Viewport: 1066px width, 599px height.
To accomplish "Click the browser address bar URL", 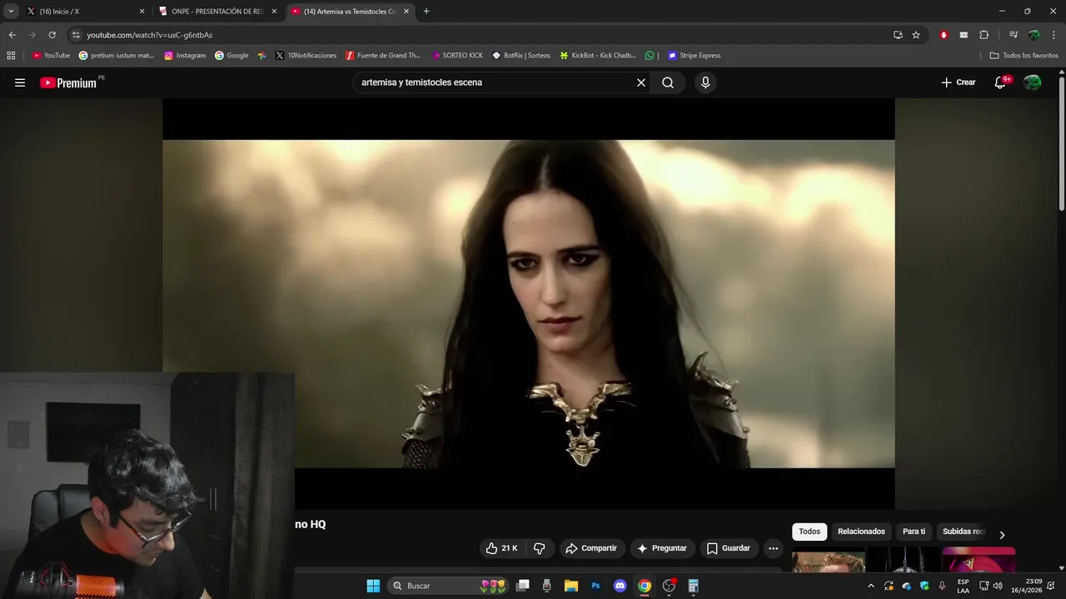I will point(150,35).
